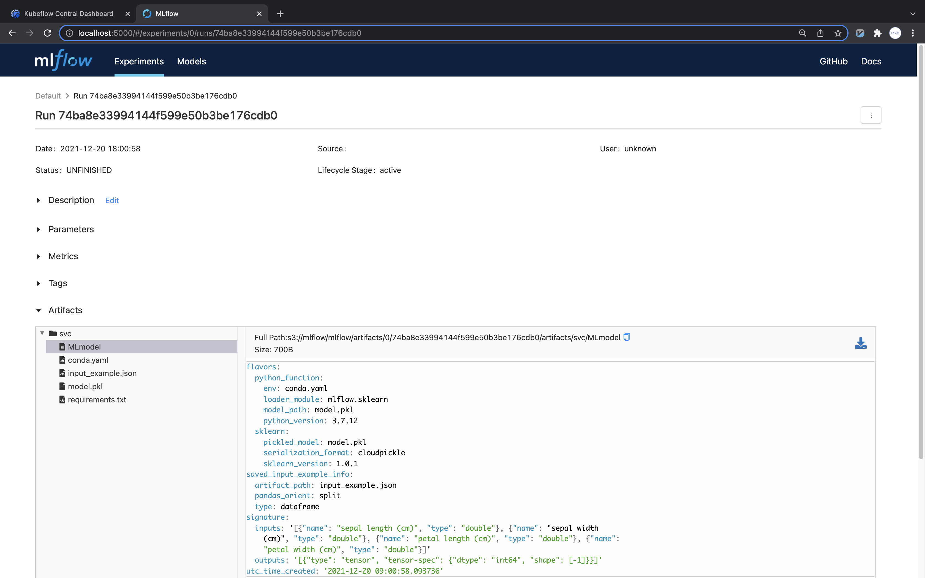925x578 pixels.
Task: Click the requirements.txt file icon
Action: click(62, 399)
